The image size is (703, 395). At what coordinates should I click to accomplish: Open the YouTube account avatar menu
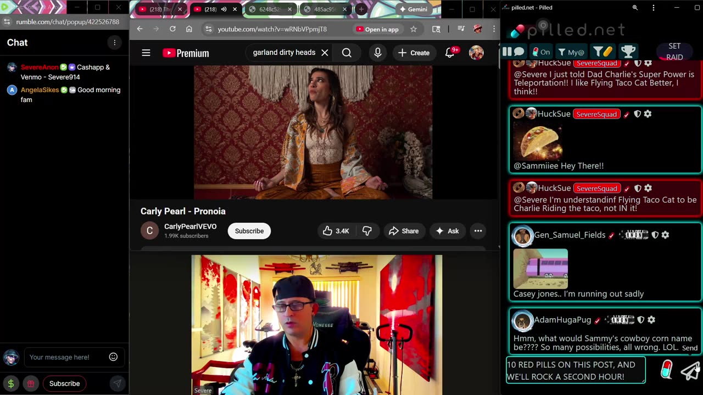(476, 53)
